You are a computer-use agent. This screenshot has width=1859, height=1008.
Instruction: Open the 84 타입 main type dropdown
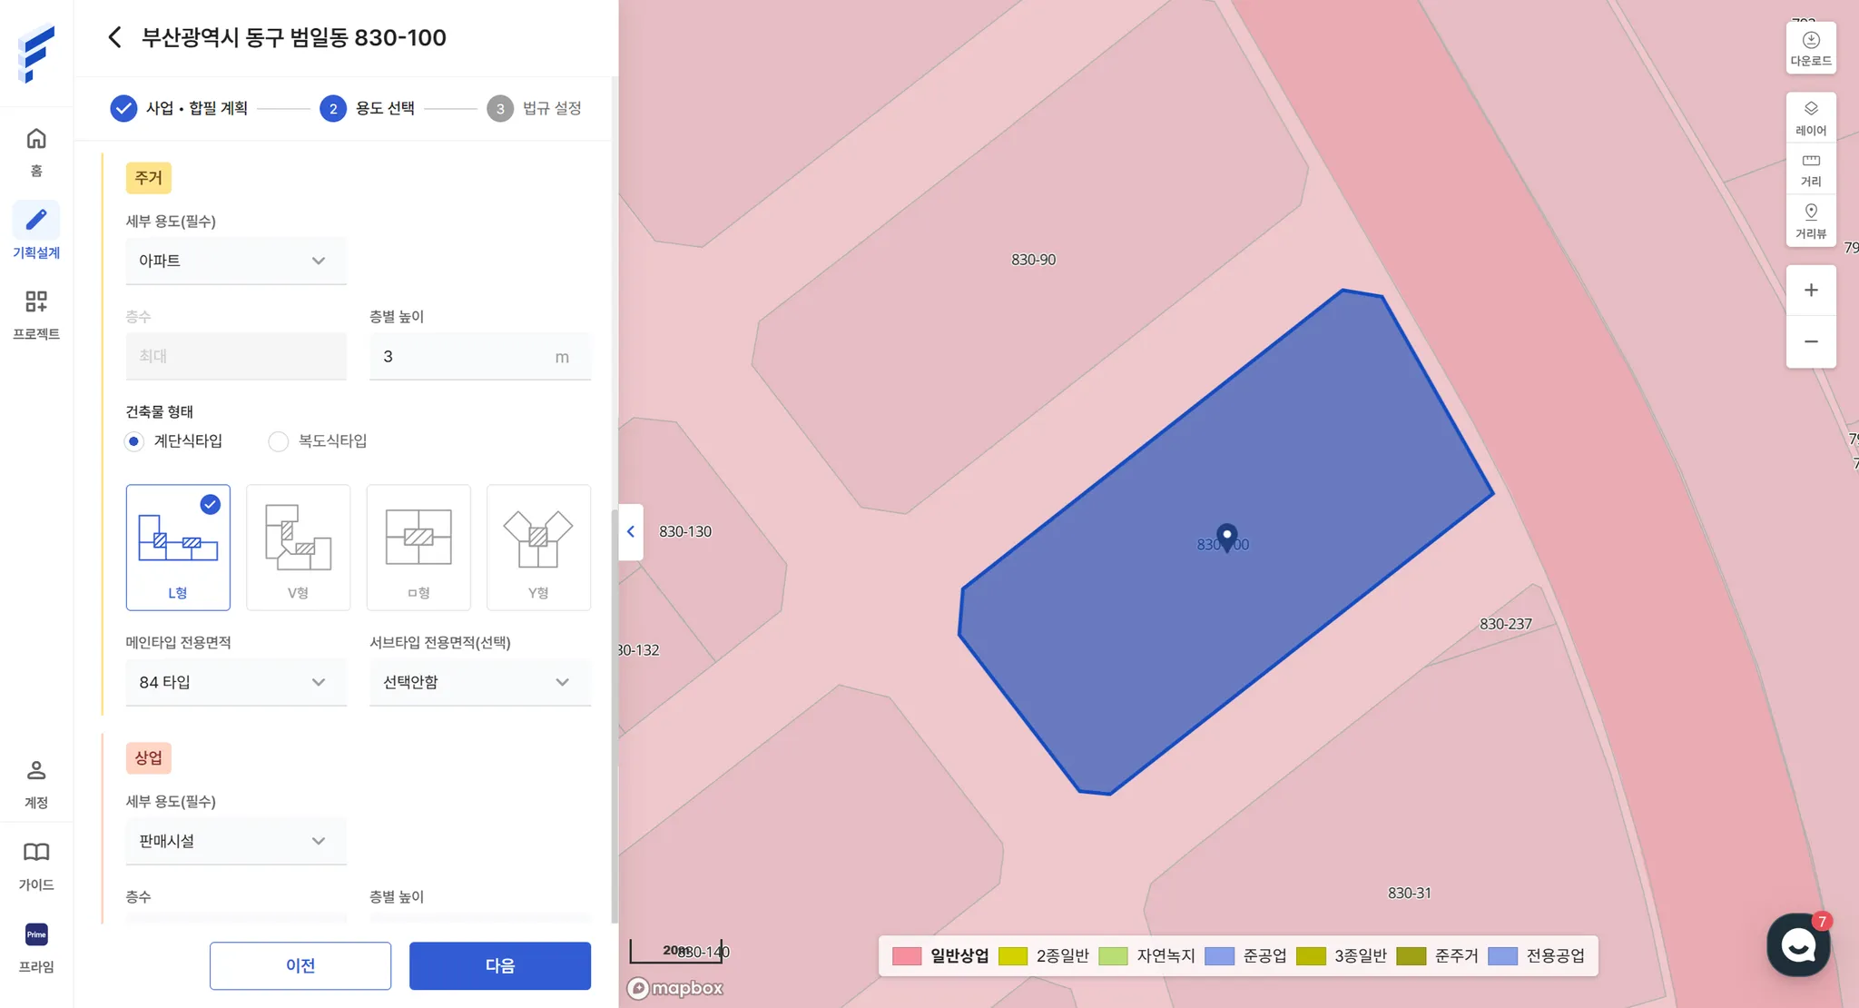point(236,682)
